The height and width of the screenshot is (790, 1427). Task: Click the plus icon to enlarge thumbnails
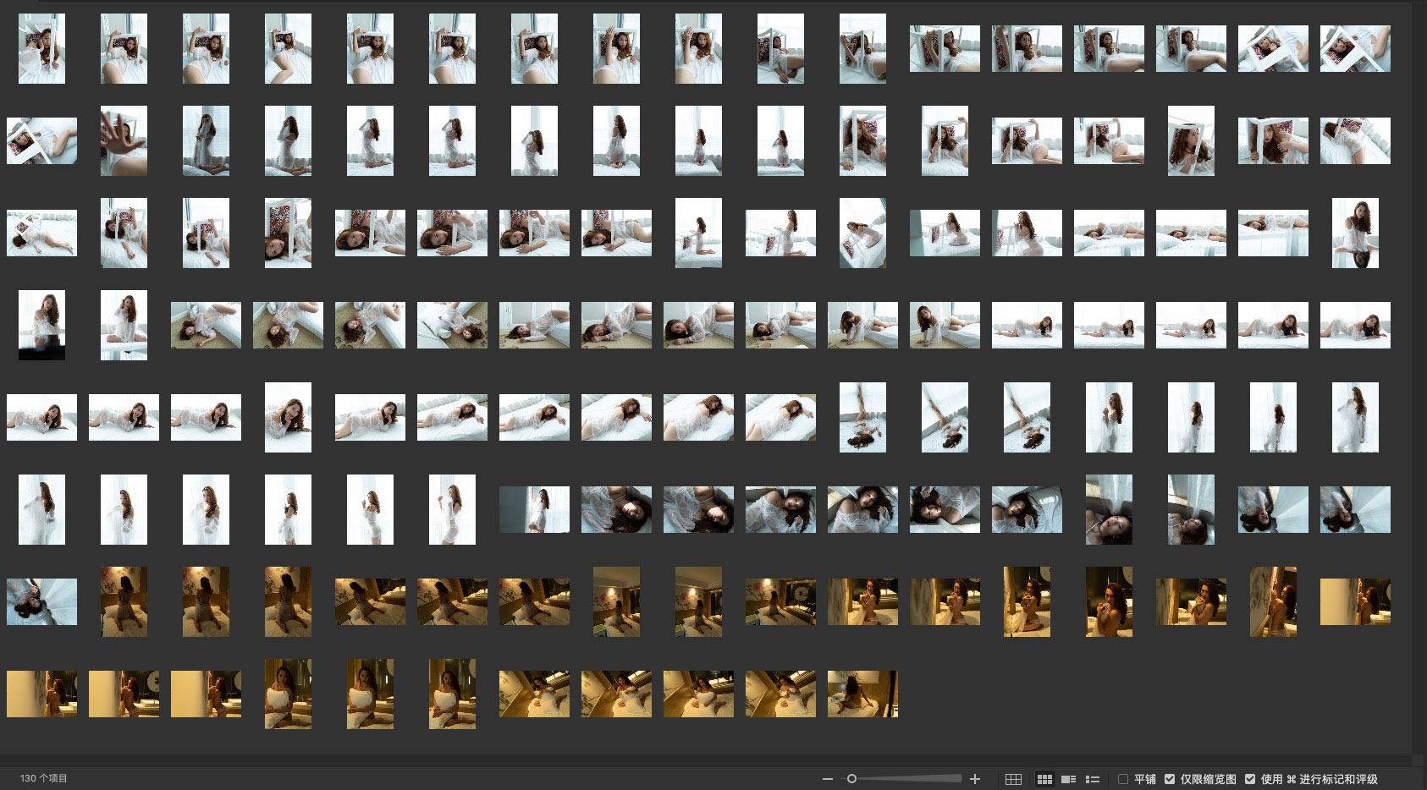click(975, 779)
